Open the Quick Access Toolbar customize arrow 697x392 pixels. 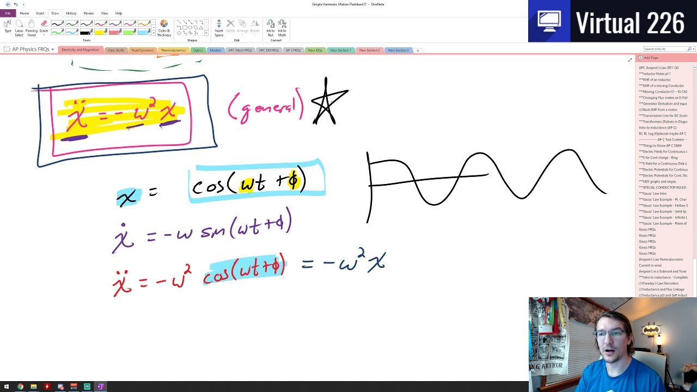22,4
